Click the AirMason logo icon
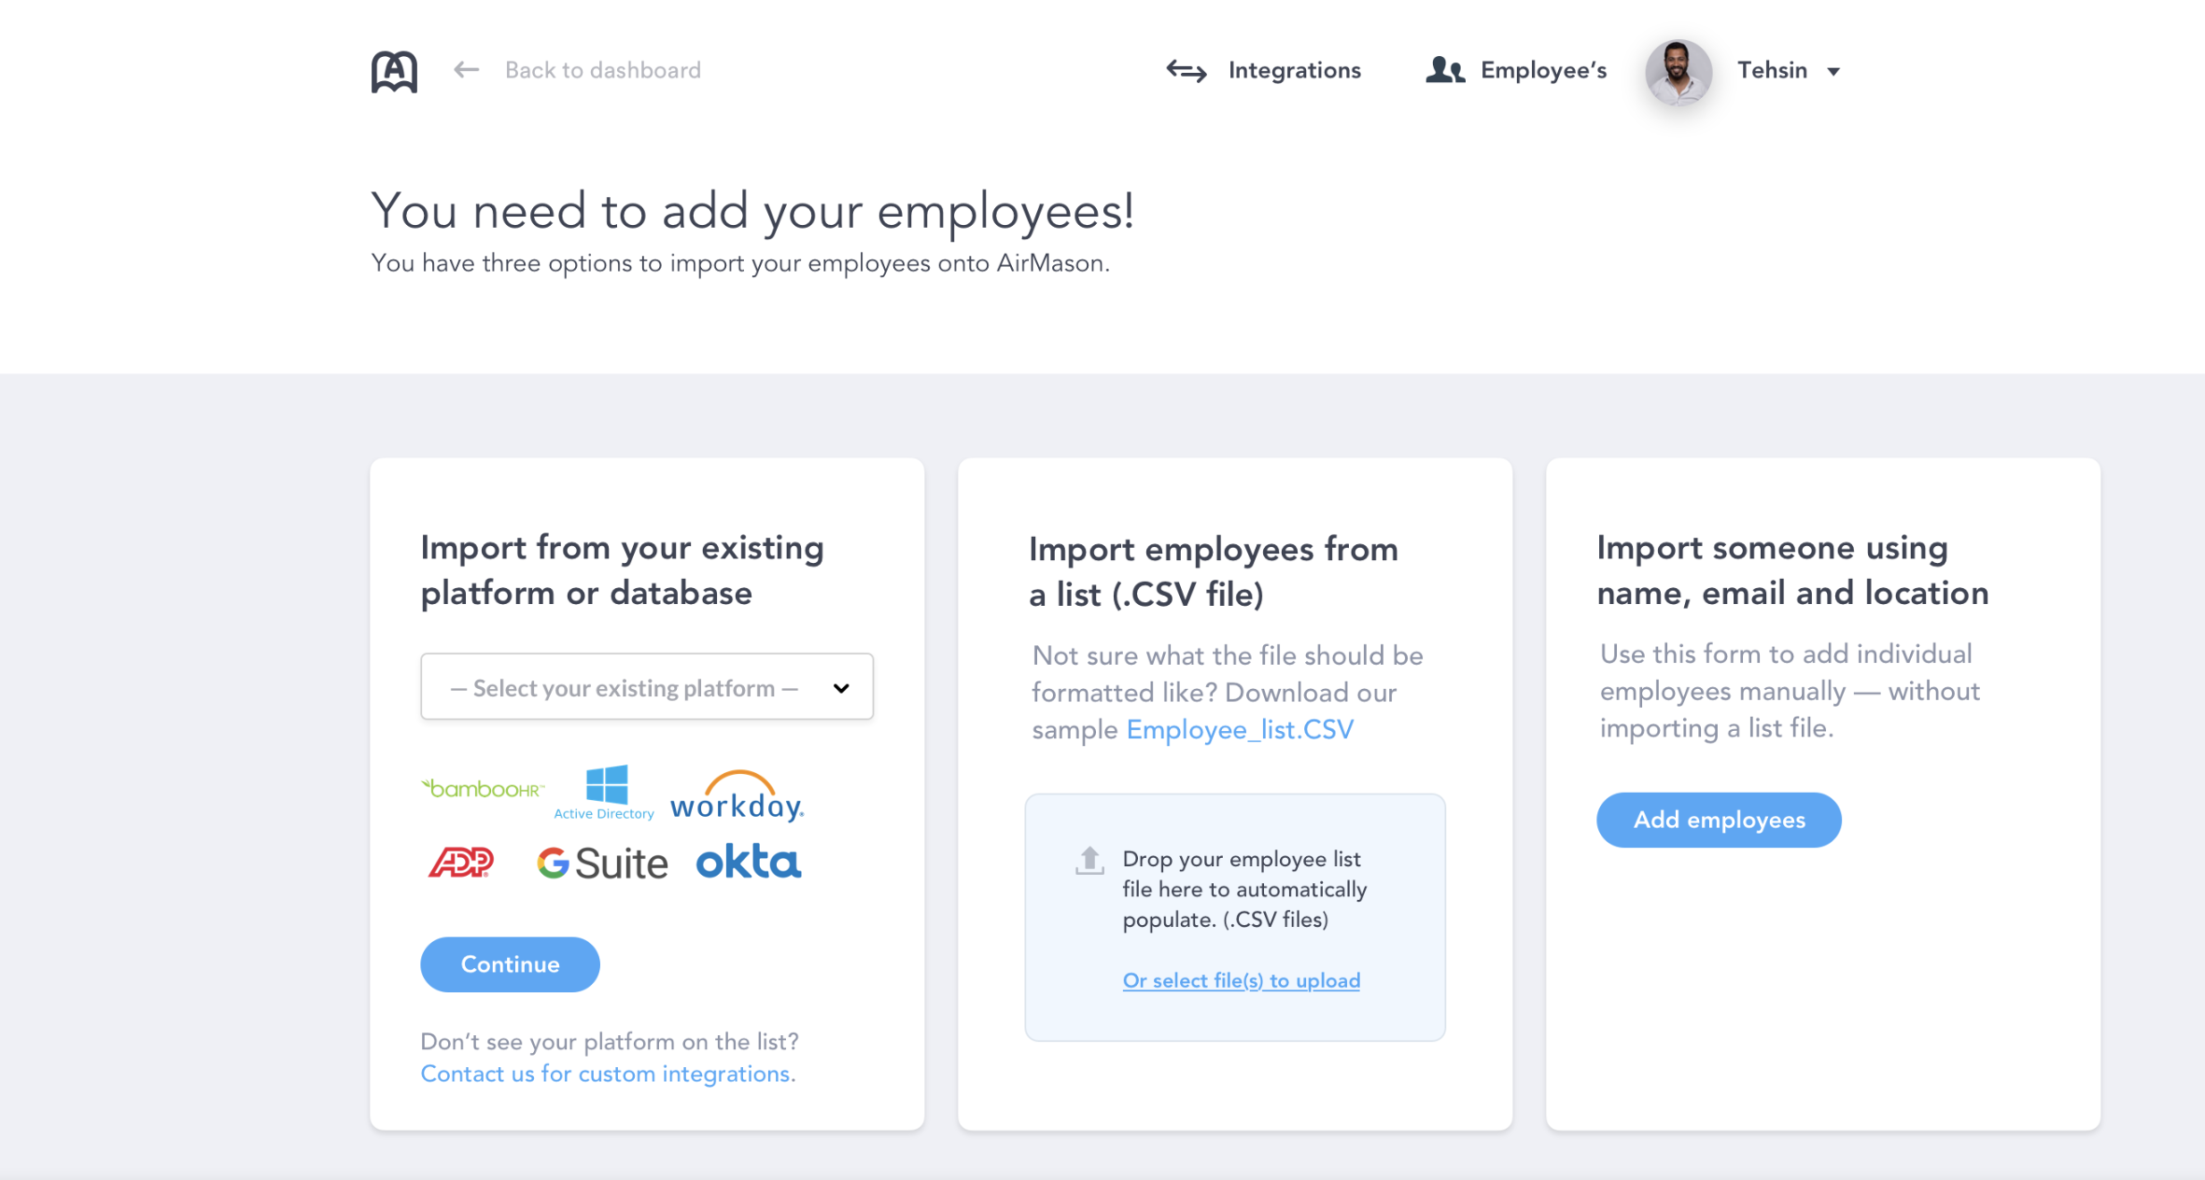 (x=394, y=71)
